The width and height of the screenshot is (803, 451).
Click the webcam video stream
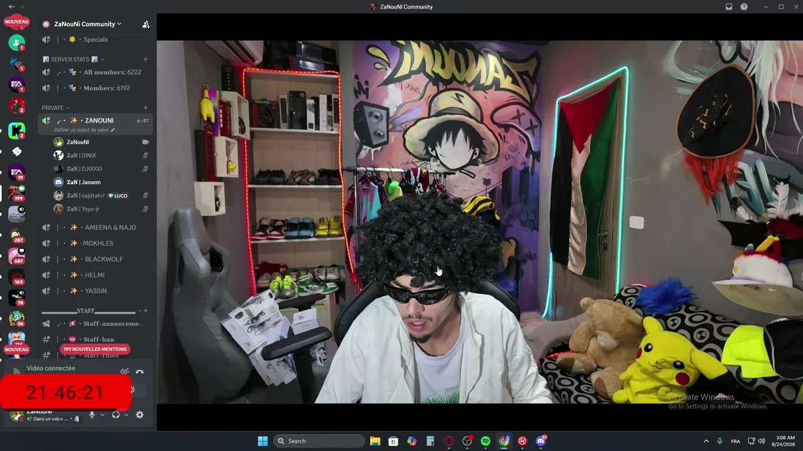480,222
